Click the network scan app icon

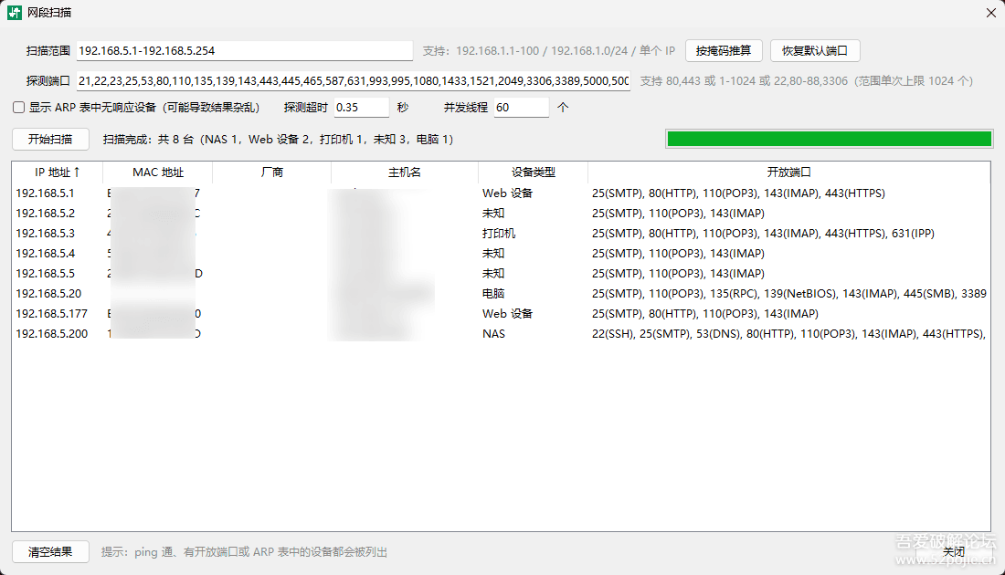point(14,13)
